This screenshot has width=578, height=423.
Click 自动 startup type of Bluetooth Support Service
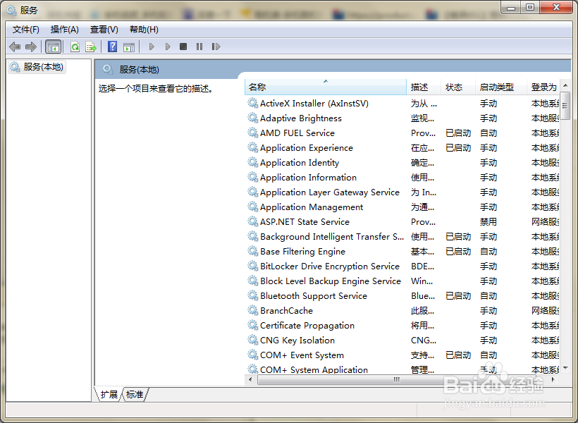pyautogui.click(x=488, y=296)
